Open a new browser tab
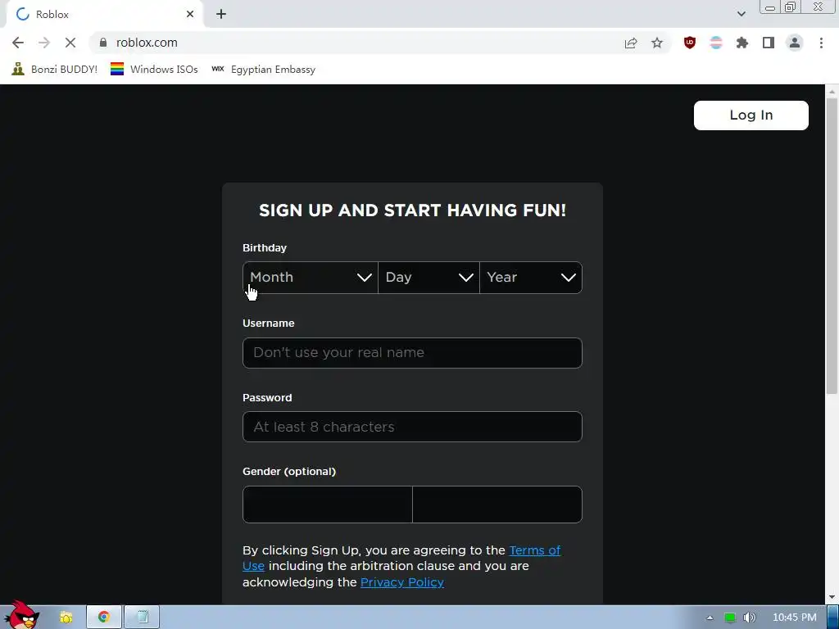The image size is (839, 629). [x=221, y=15]
